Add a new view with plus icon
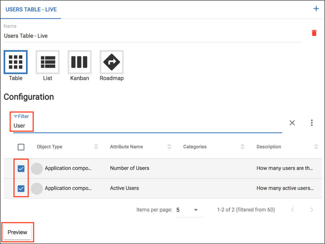 316,8
